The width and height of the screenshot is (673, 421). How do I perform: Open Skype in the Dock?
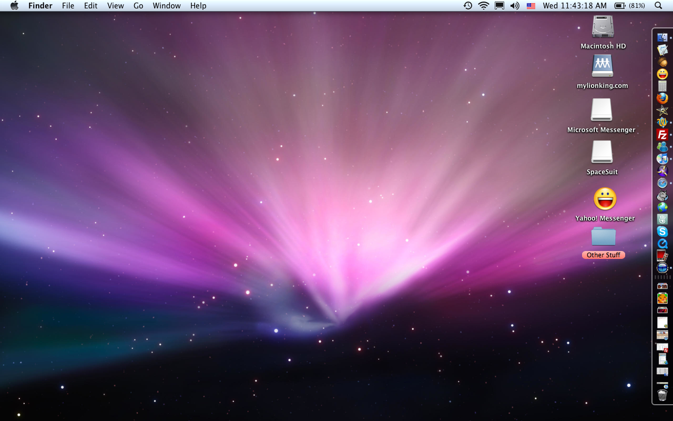pyautogui.click(x=662, y=232)
